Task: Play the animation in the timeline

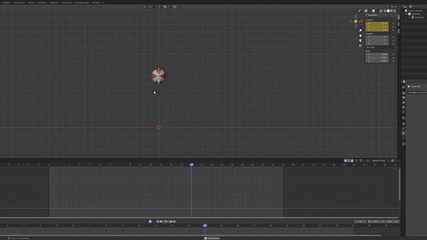Action: point(166,221)
